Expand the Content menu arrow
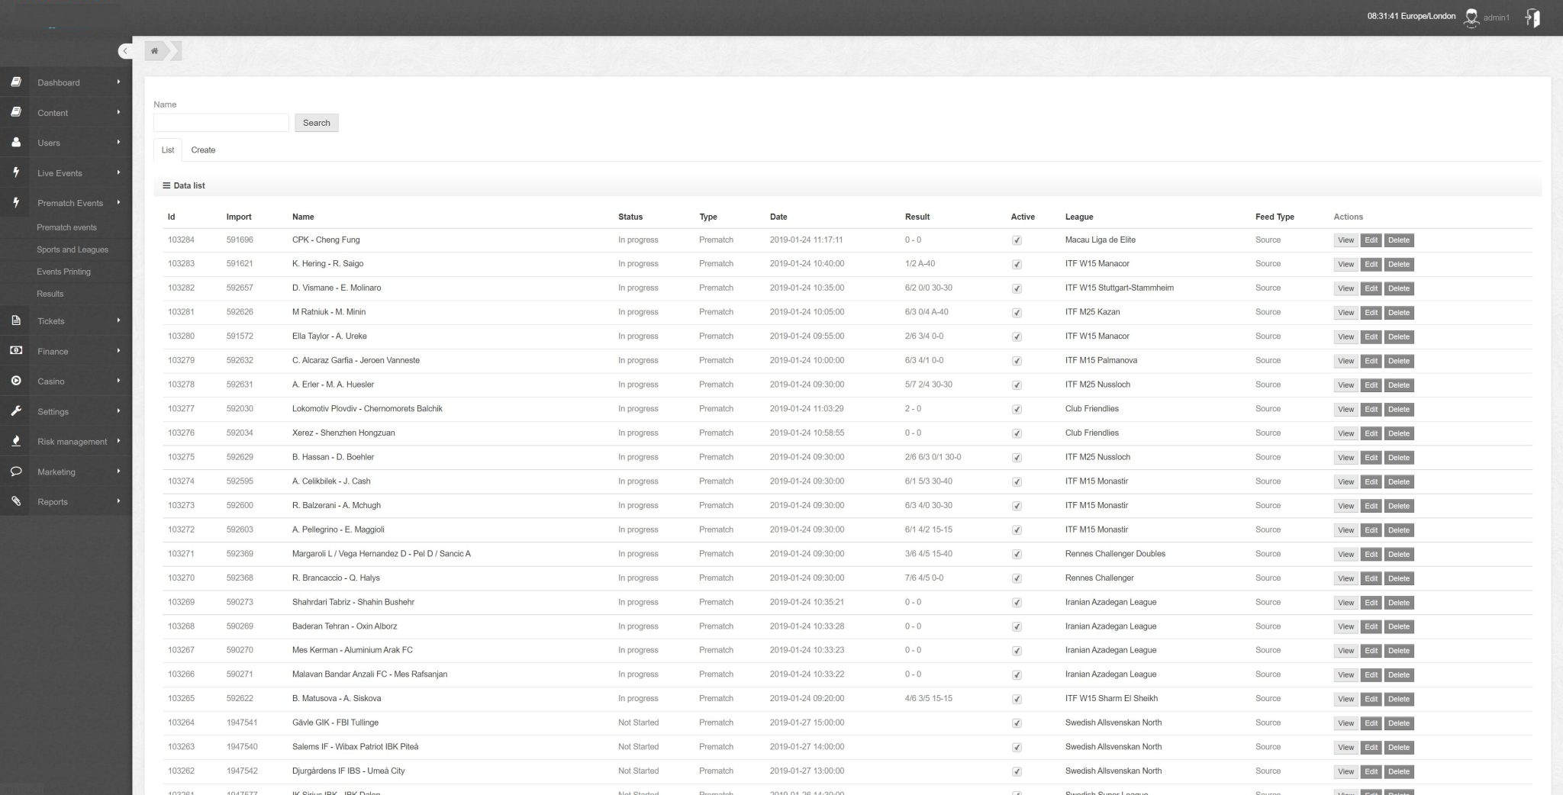 coord(118,112)
